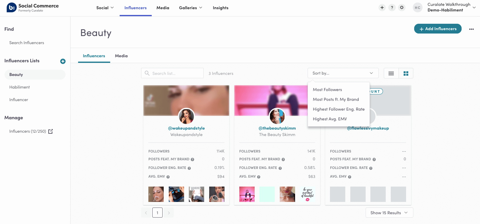Switch to list view layout
480x224 pixels.
(391, 73)
